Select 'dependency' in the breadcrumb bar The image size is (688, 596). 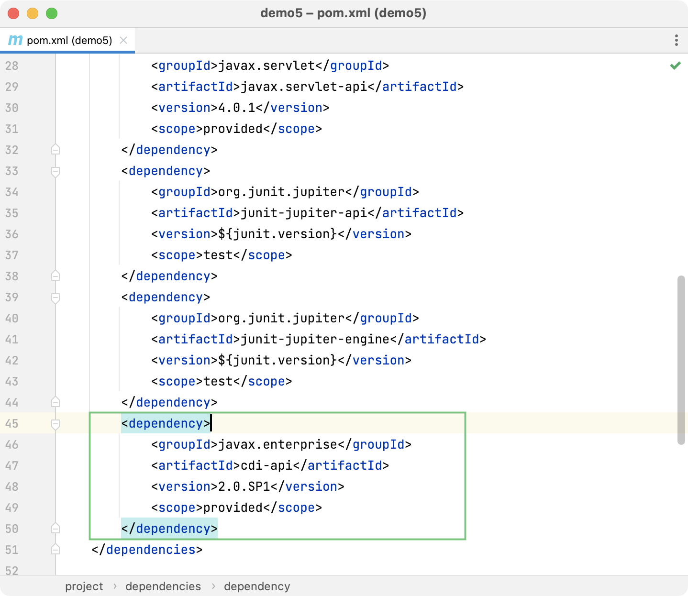257,586
